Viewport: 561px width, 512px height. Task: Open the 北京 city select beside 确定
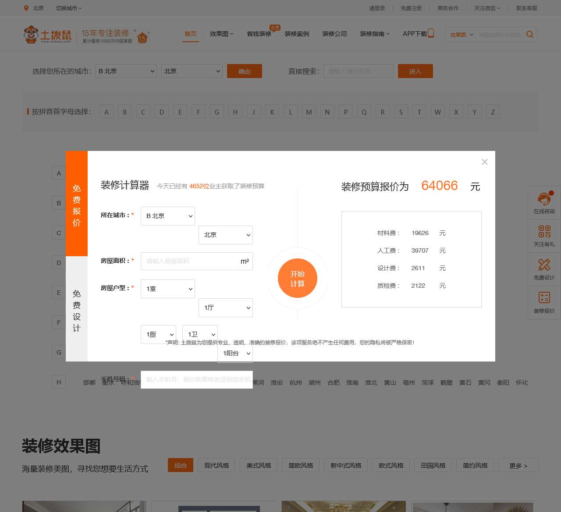(x=192, y=71)
